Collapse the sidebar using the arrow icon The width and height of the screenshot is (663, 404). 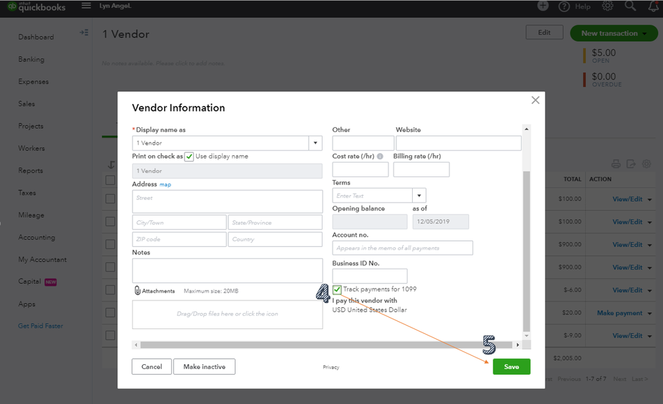(x=84, y=33)
